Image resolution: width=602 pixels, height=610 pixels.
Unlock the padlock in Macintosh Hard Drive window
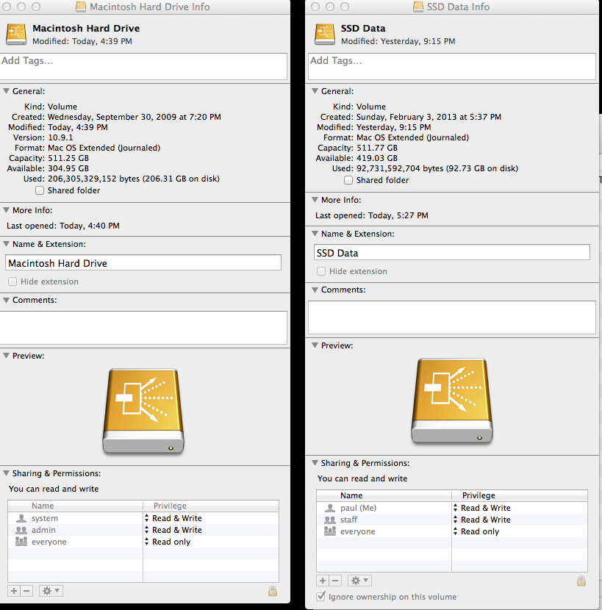pyautogui.click(x=273, y=592)
